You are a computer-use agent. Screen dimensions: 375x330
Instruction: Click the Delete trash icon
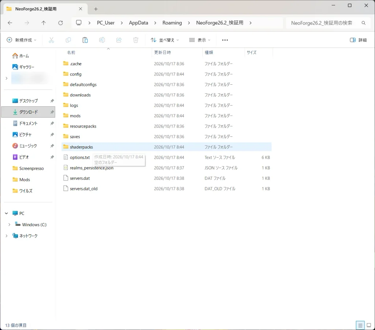[135, 40]
